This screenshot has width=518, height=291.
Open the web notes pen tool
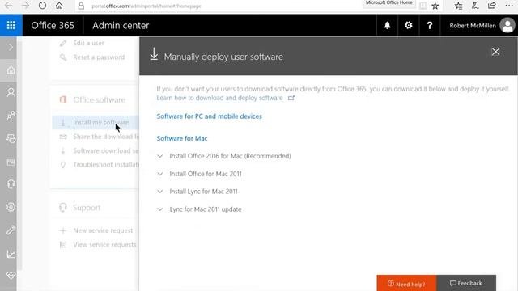click(475, 6)
